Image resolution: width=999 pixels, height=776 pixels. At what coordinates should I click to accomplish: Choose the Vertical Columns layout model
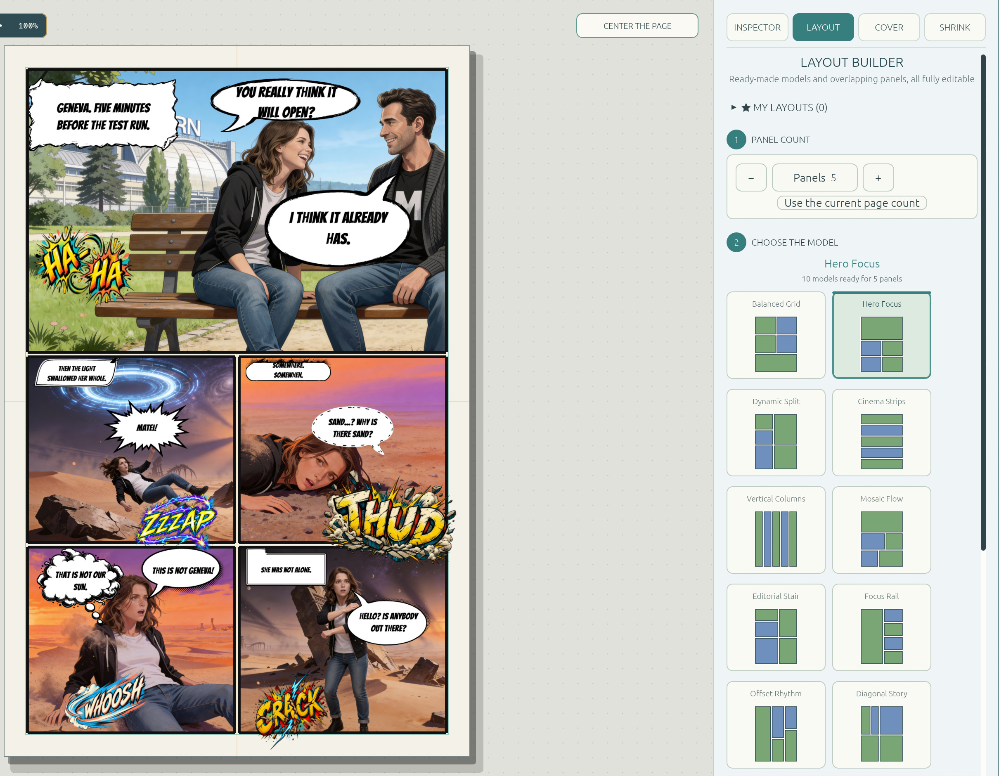776,530
